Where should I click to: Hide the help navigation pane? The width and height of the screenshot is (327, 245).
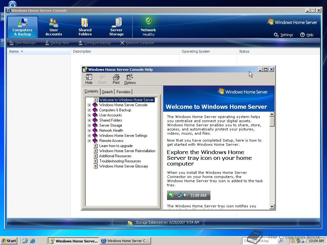pyautogui.click(x=89, y=79)
